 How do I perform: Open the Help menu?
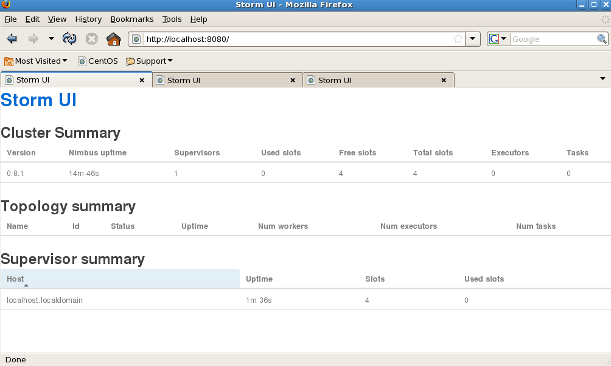[199, 19]
